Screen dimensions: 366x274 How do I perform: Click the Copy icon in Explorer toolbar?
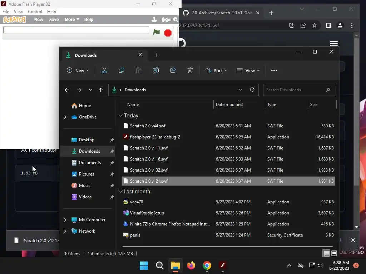(x=122, y=70)
